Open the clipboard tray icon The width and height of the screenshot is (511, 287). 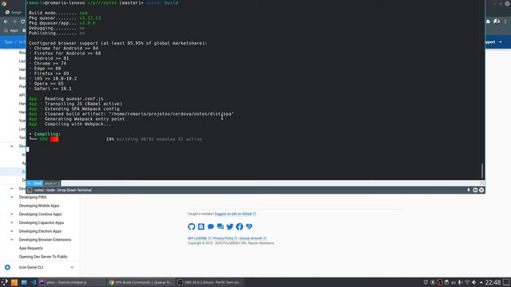point(446,282)
